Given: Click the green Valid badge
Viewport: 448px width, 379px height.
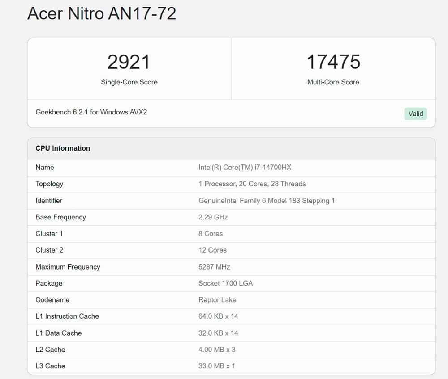Looking at the screenshot, I should 415,114.
